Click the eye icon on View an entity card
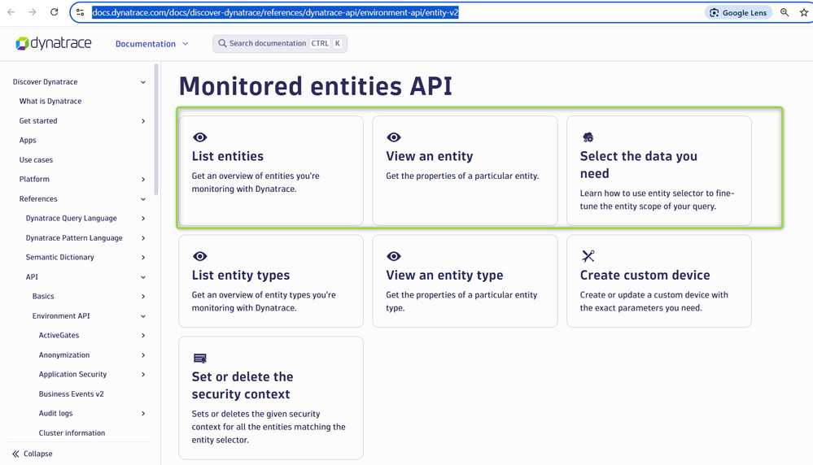 click(x=394, y=137)
